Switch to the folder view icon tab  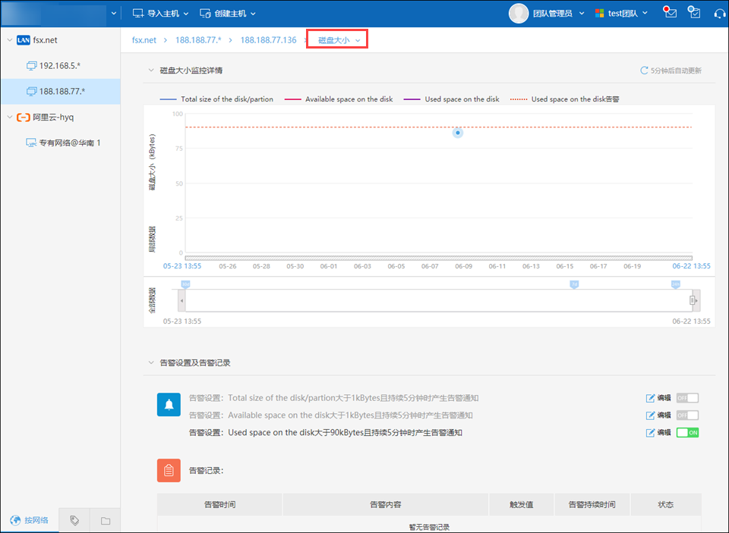point(105,520)
